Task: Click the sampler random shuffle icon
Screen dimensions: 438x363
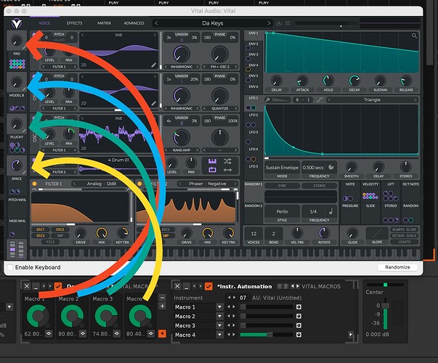Action: (227, 161)
